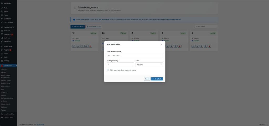The height and width of the screenshot is (126, 269).
Task: Open the All Stores submenu
Action: [x=4, y=101]
